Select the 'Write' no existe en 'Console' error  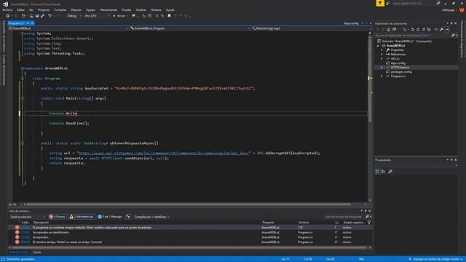point(189,242)
